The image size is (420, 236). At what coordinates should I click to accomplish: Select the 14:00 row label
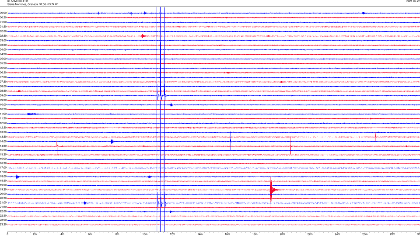3,141
